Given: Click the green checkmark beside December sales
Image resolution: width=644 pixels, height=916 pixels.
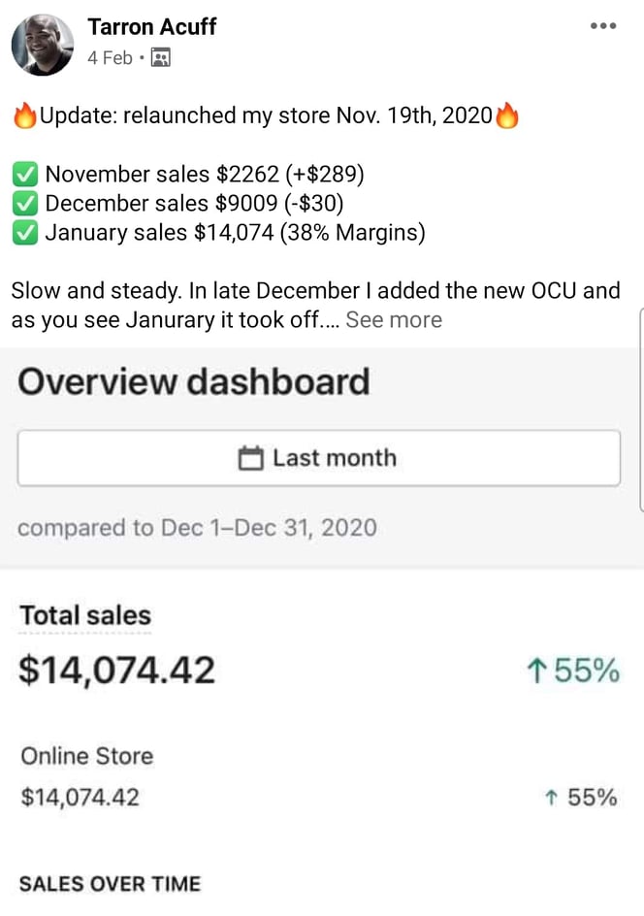Looking at the screenshot, I should [x=25, y=204].
